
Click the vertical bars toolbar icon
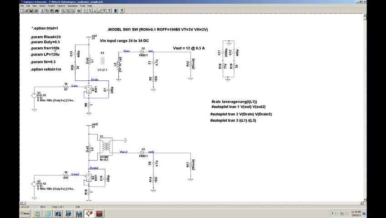tap(79, 10)
